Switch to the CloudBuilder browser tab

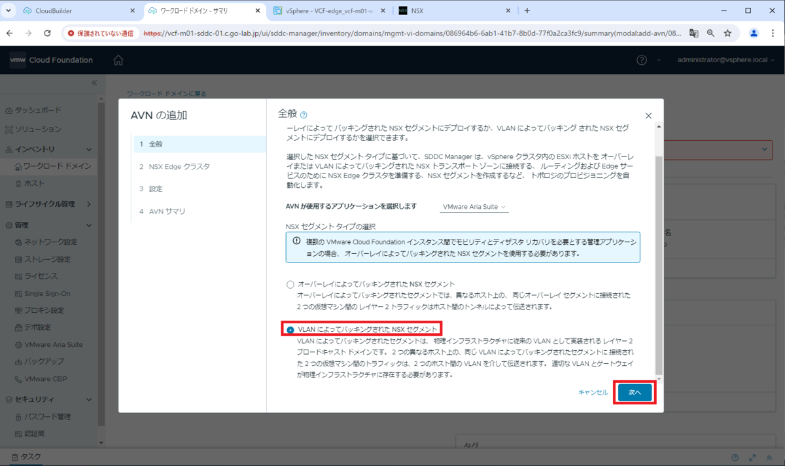[78, 11]
